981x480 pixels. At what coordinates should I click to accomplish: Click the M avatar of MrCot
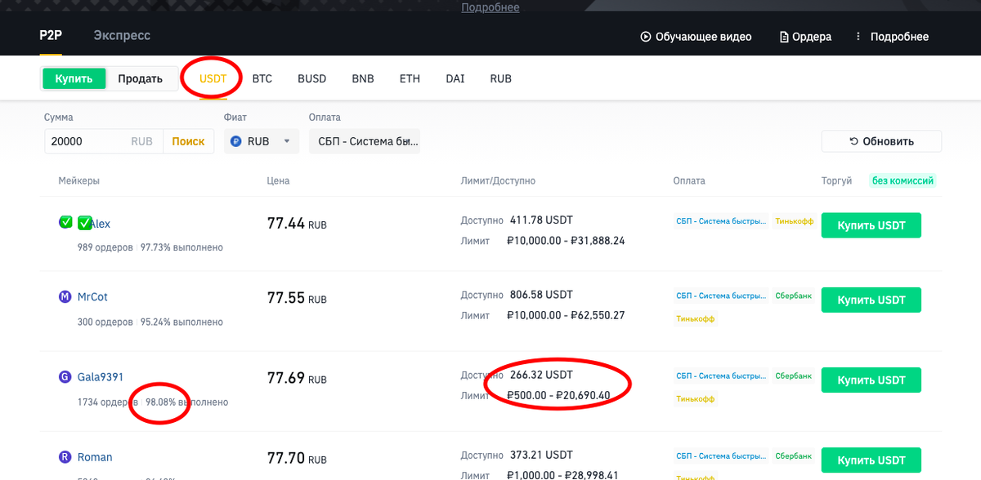[65, 297]
